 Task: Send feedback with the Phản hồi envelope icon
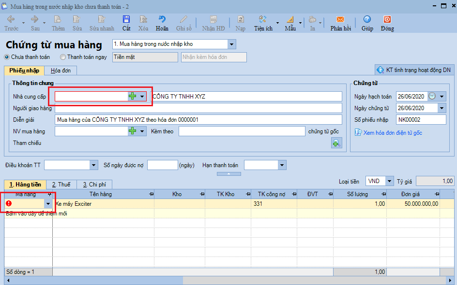(340, 19)
